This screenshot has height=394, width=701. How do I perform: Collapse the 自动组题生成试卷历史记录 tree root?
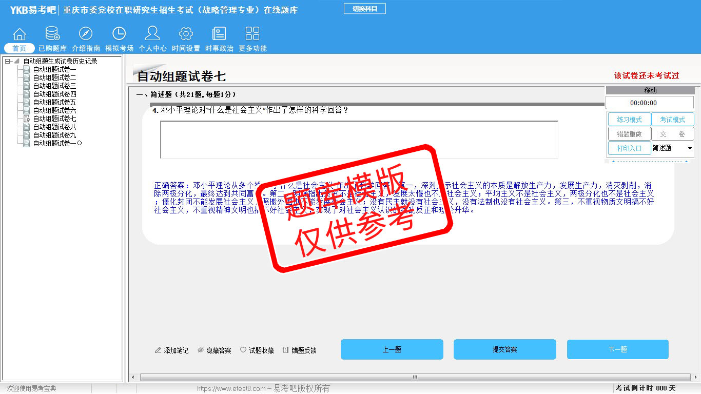pos(7,61)
